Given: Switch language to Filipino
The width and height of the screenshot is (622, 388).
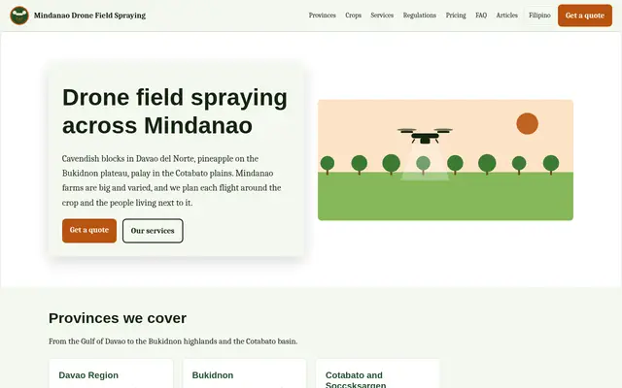Looking at the screenshot, I should coord(539,16).
